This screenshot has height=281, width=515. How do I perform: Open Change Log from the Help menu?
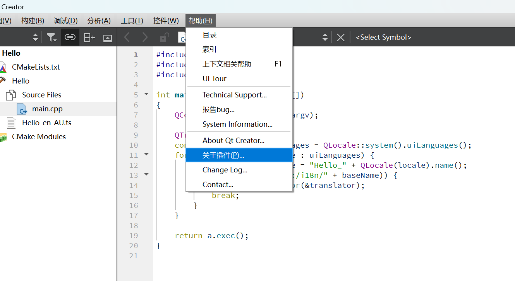tap(225, 170)
